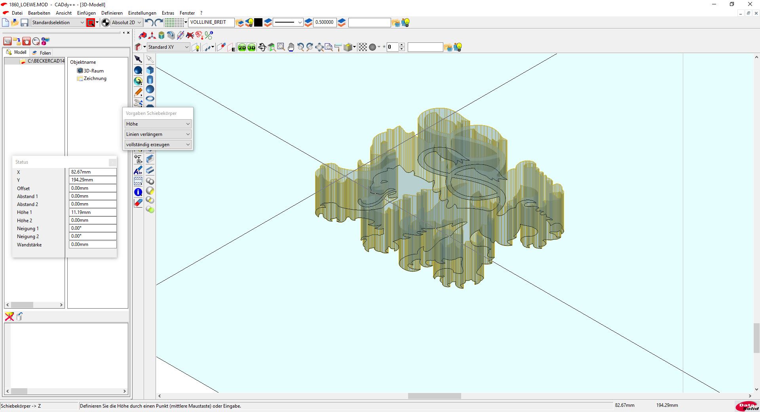Click the pencil drawing tool icon
This screenshot has width=760, height=412.
click(138, 92)
